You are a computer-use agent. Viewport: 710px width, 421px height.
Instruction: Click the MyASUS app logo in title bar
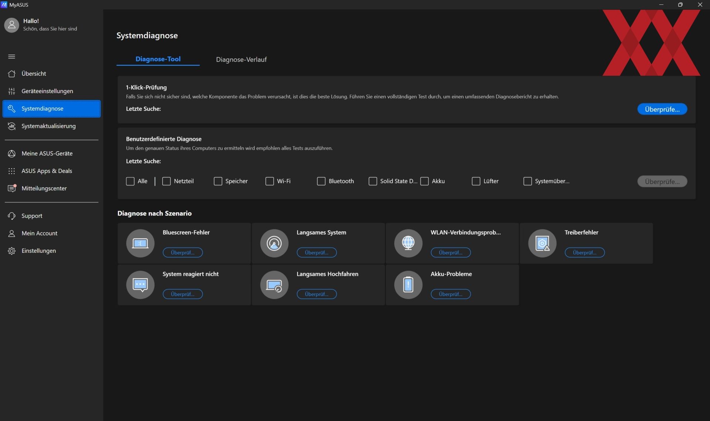click(x=4, y=4)
